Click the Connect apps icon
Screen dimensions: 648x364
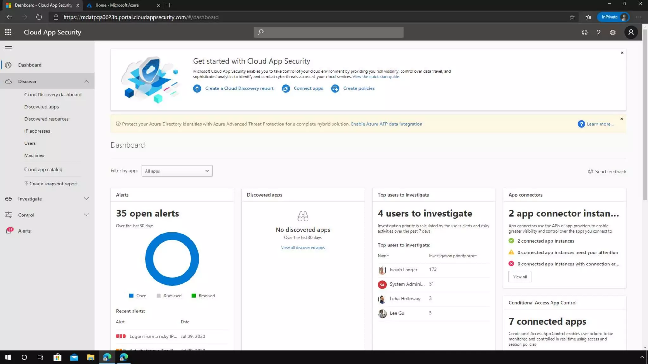(286, 88)
